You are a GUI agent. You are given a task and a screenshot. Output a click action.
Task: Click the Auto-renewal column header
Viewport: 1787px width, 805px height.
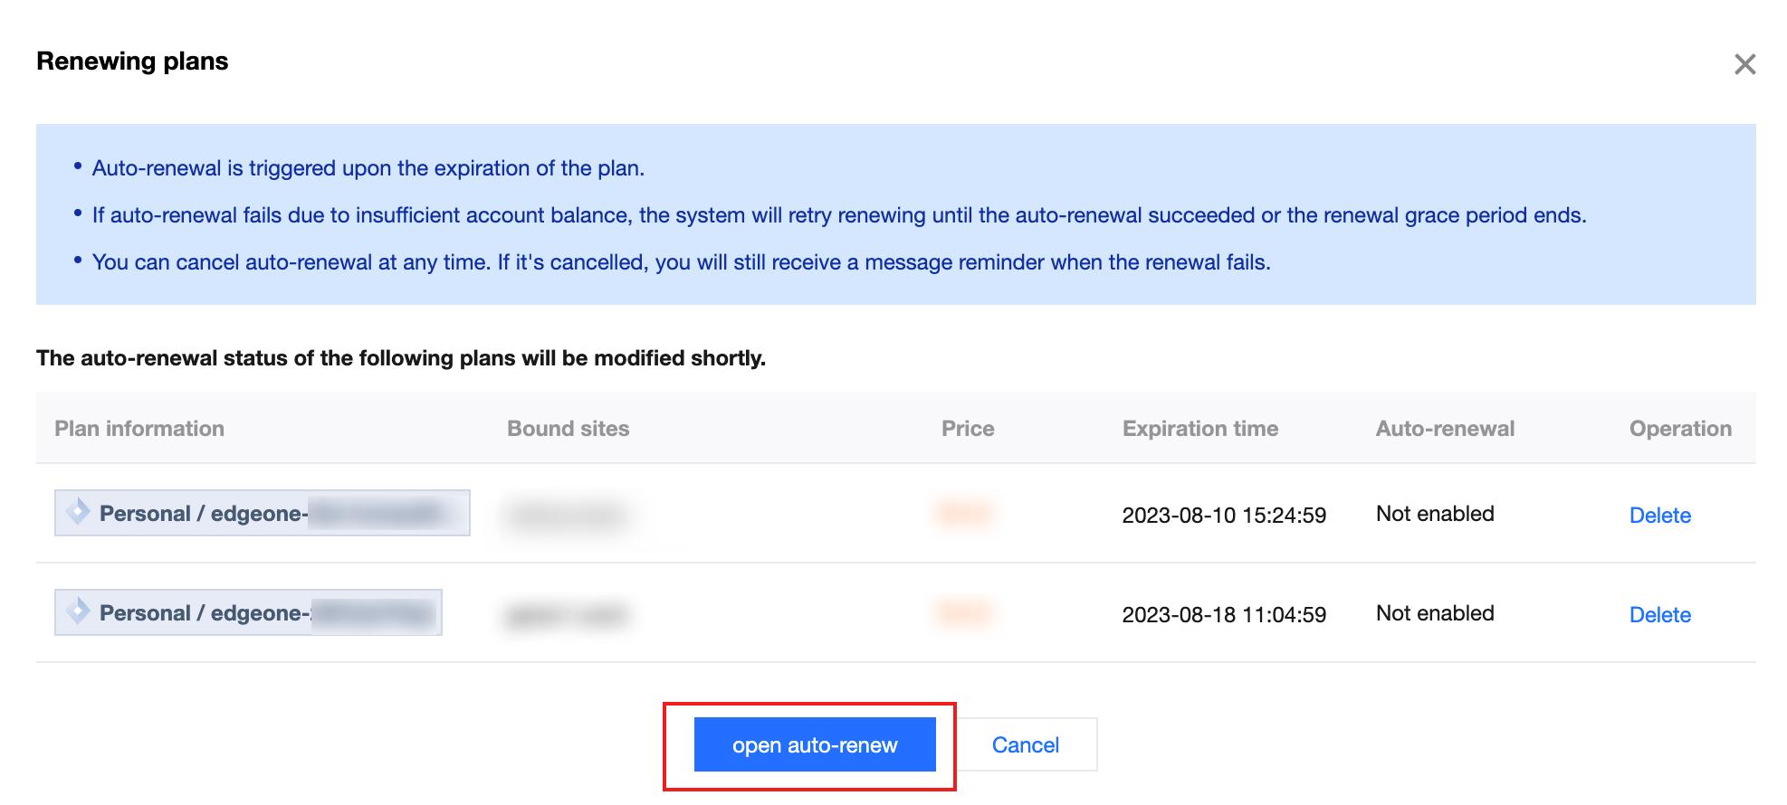point(1445,429)
